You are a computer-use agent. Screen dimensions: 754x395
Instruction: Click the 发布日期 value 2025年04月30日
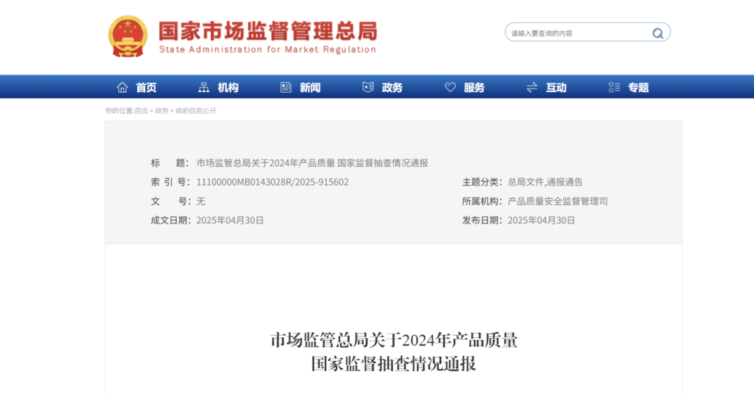(542, 220)
